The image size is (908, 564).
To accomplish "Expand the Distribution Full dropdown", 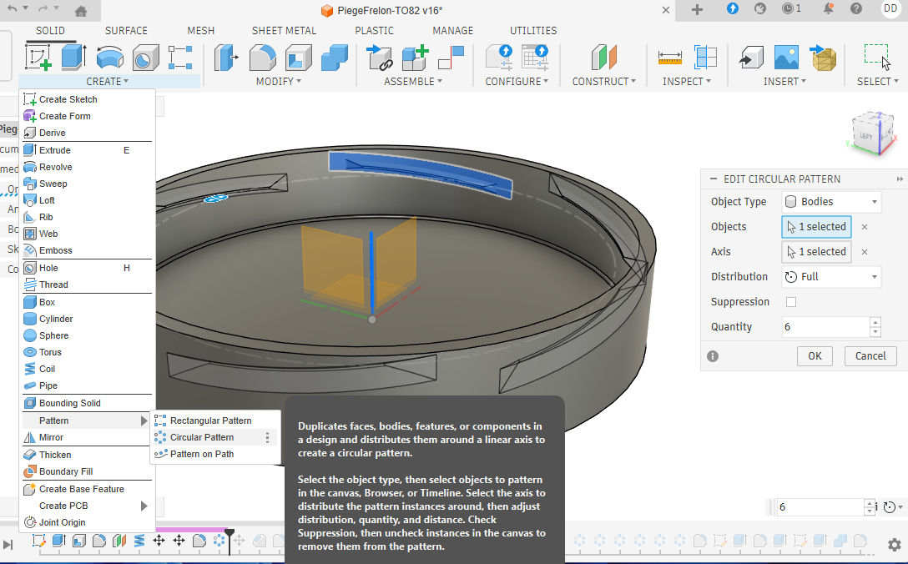I will (x=831, y=276).
